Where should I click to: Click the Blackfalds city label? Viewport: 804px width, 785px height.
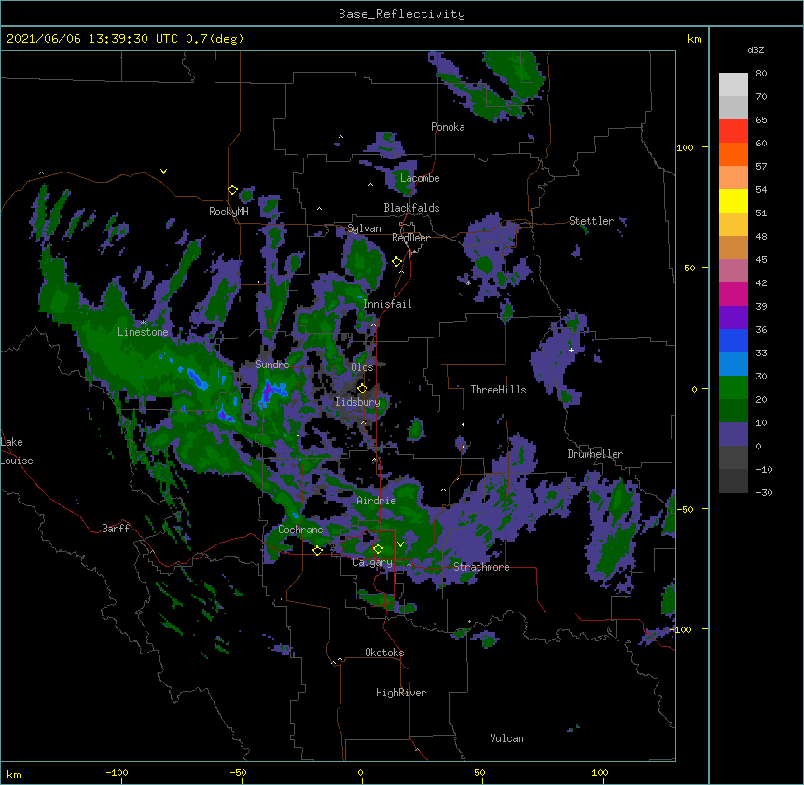click(411, 208)
